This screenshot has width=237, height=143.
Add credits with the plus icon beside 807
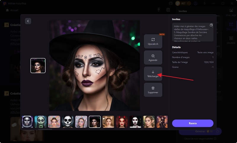coord(189,3)
